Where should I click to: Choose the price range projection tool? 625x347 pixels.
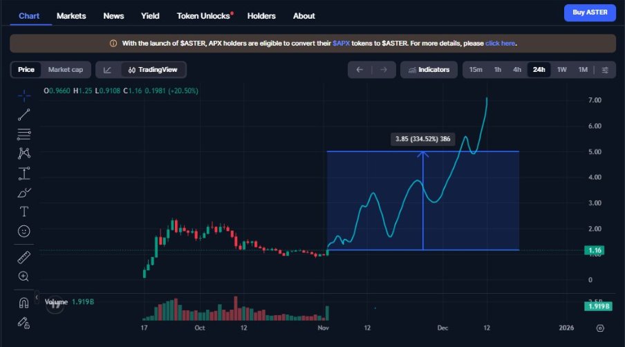pyautogui.click(x=24, y=173)
